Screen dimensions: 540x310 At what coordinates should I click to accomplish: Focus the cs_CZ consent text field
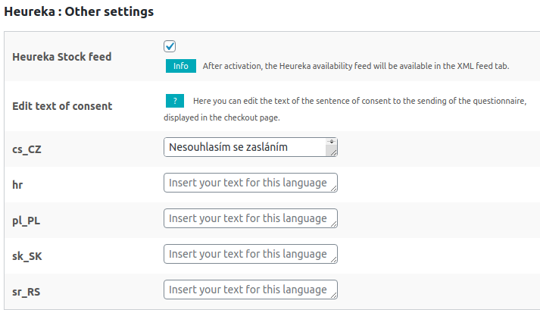251,147
